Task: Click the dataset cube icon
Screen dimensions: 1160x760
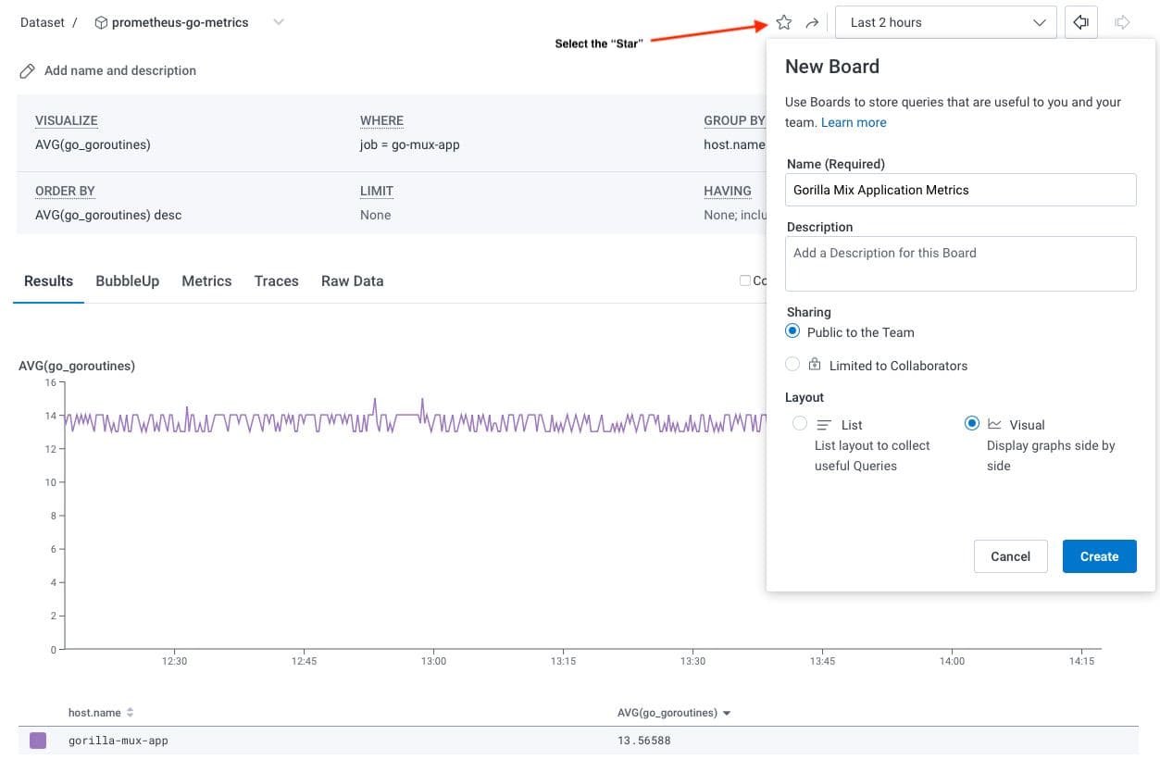Action: coord(101,22)
